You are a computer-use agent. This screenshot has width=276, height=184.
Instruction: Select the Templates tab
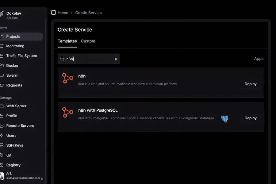(x=67, y=41)
